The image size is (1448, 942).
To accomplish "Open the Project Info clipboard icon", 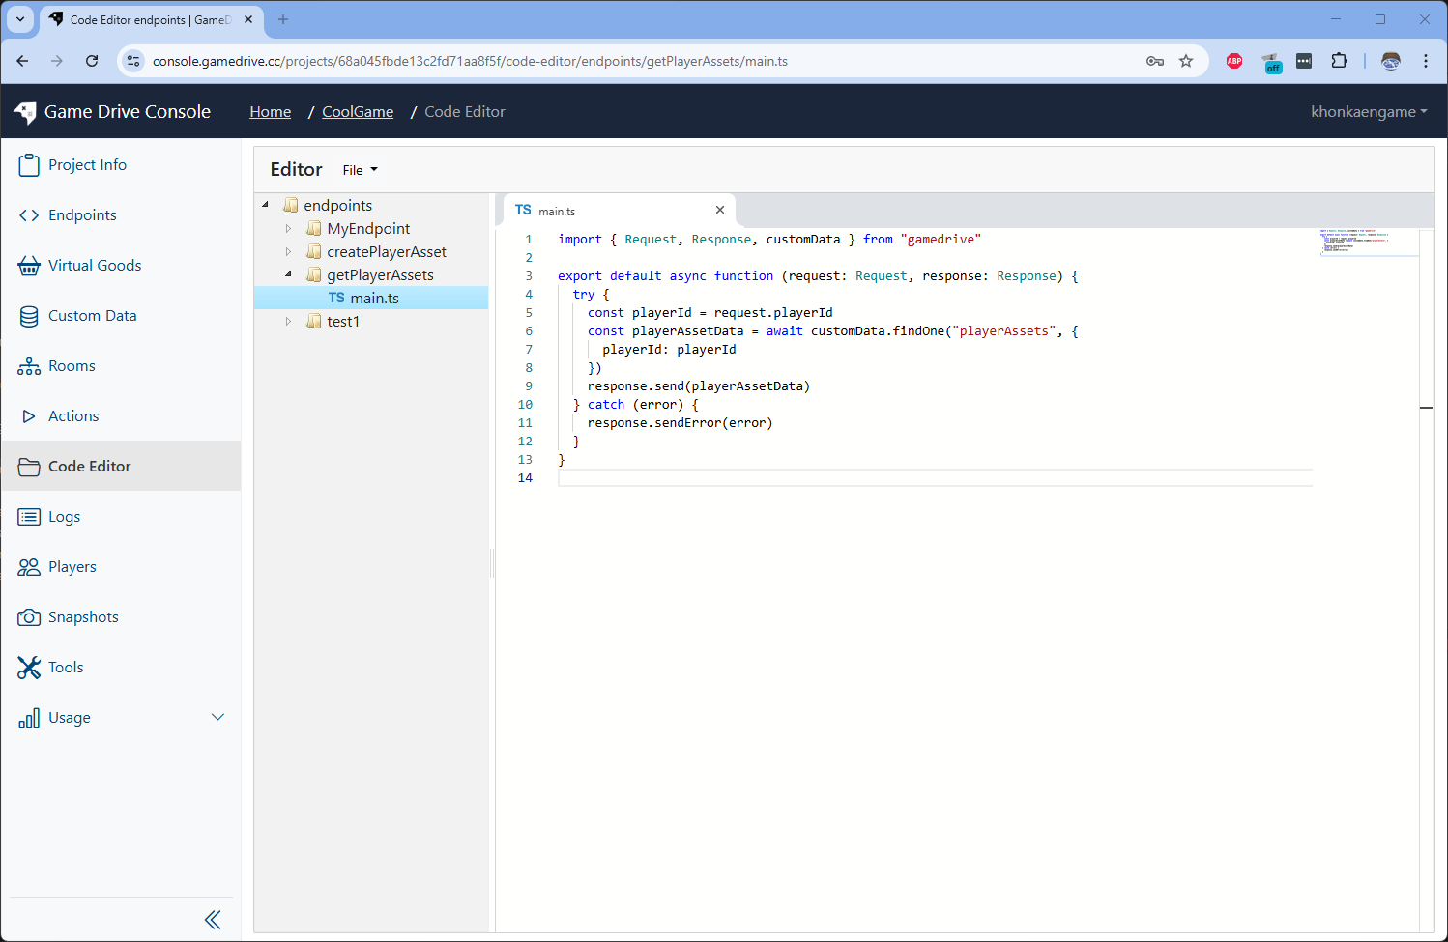I will [29, 165].
